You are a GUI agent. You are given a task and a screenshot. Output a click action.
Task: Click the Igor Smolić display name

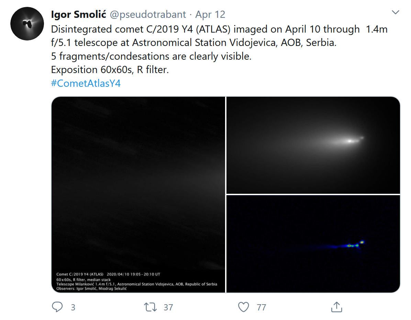coord(78,14)
